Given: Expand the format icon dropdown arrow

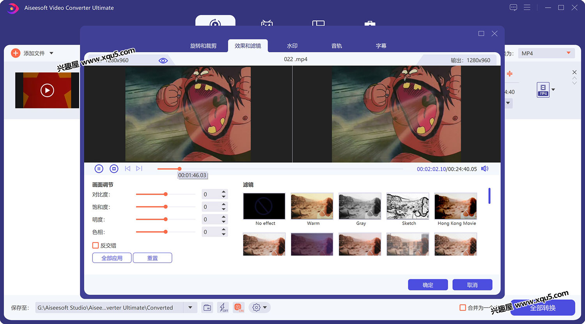Looking at the screenshot, I should pyautogui.click(x=553, y=90).
